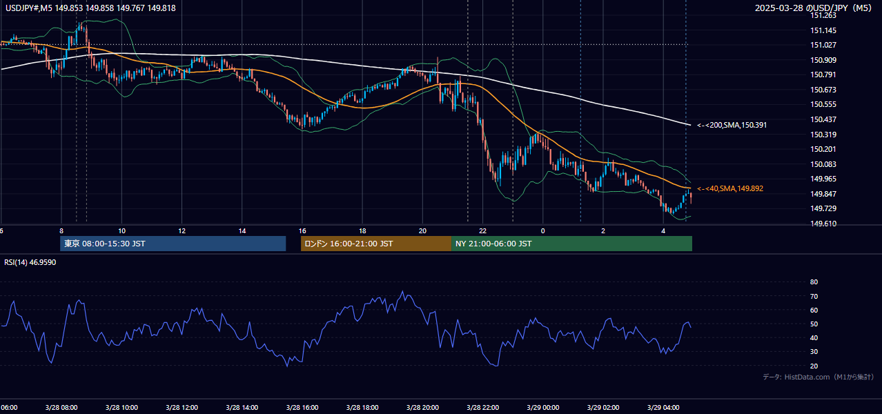Click the RSI 70 level label
882x414 pixels.
point(814,296)
